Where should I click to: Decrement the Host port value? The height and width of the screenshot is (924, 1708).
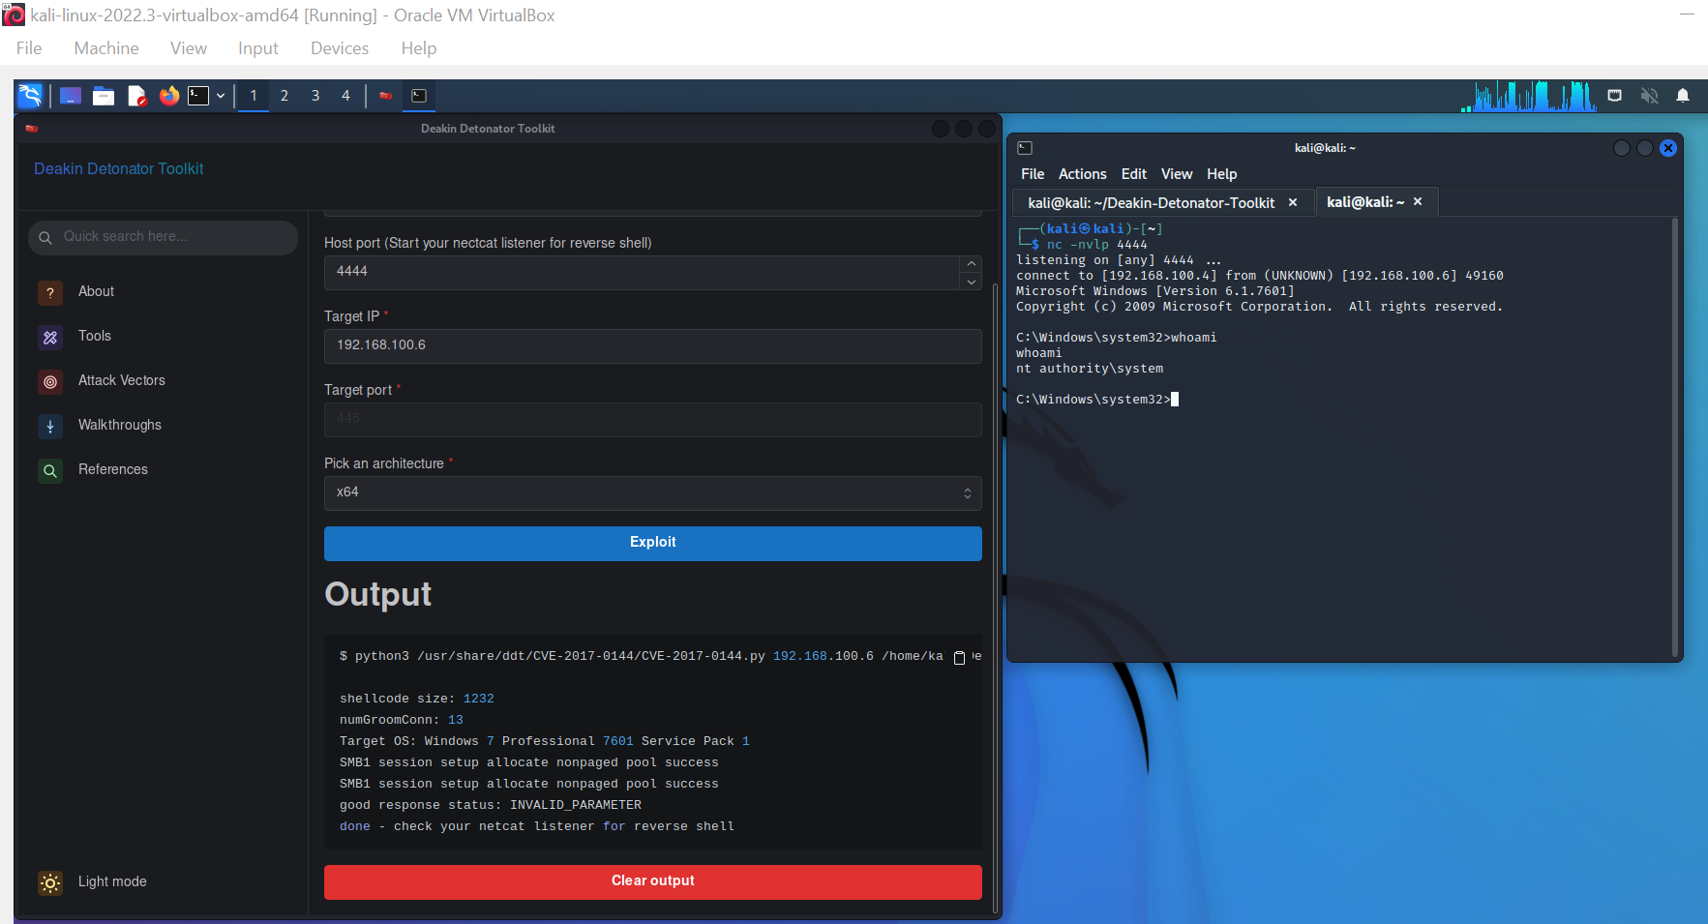coord(972,282)
